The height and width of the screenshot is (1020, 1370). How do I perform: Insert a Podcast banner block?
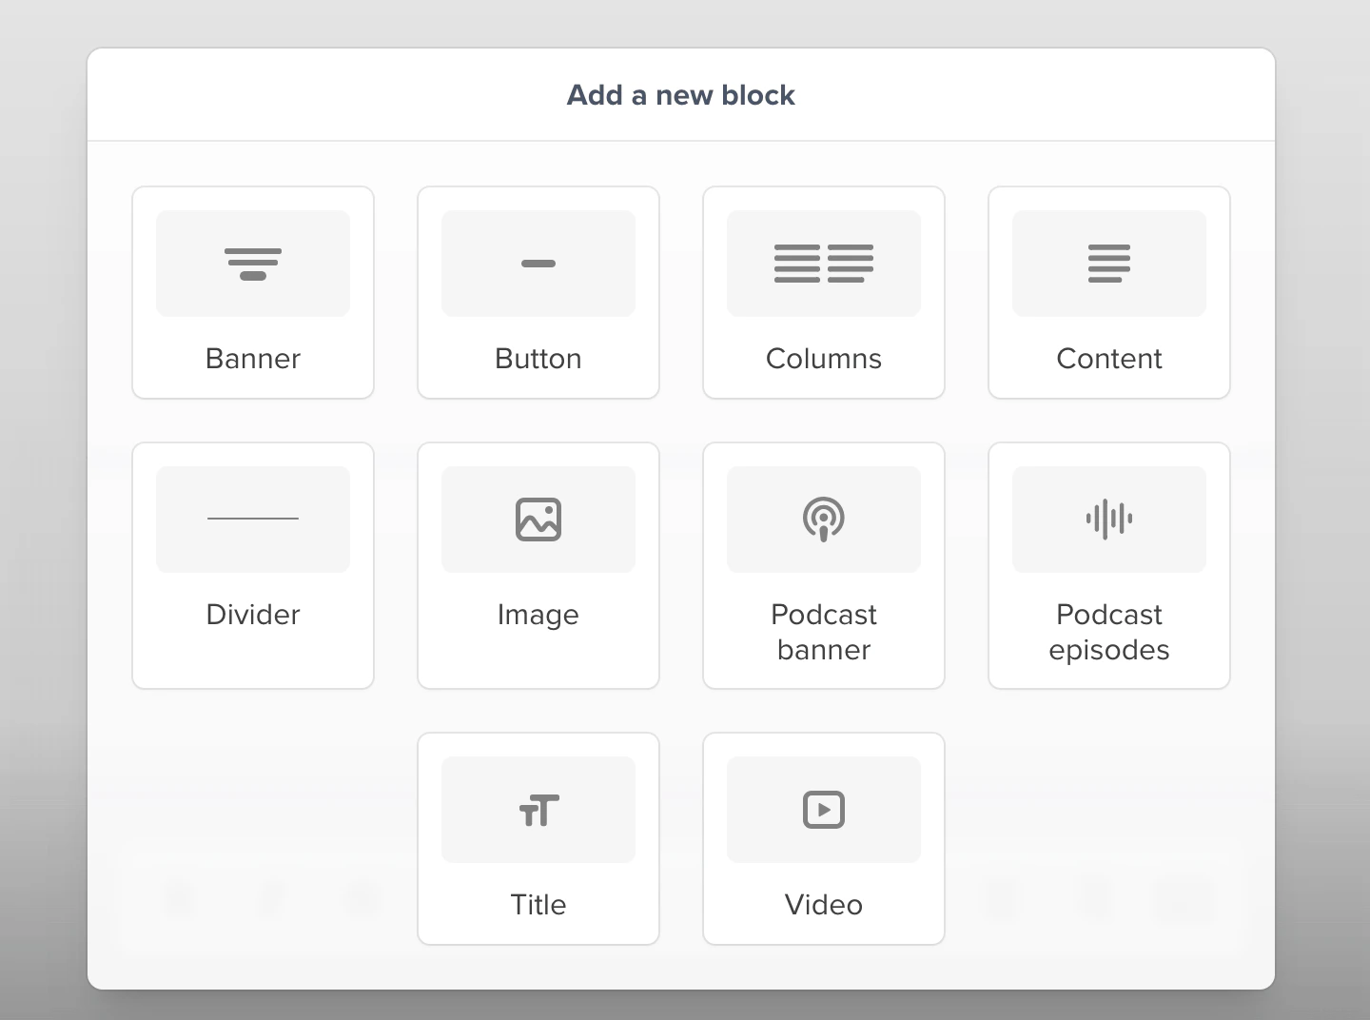[x=823, y=565]
